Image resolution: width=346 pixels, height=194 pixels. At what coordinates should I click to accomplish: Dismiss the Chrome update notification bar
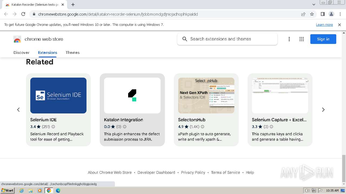click(340, 25)
